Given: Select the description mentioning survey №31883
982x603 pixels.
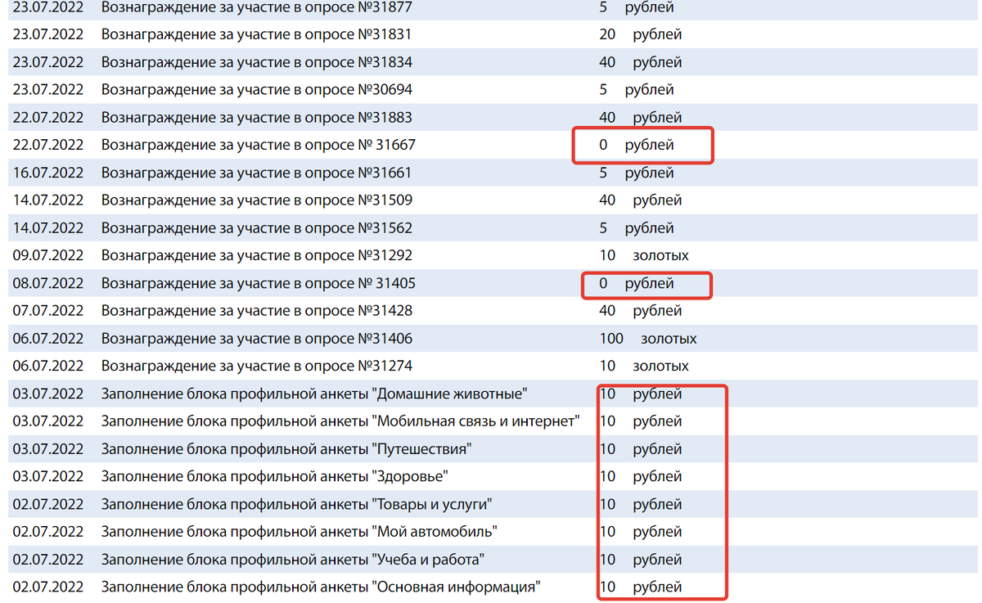Looking at the screenshot, I should pos(256,118).
